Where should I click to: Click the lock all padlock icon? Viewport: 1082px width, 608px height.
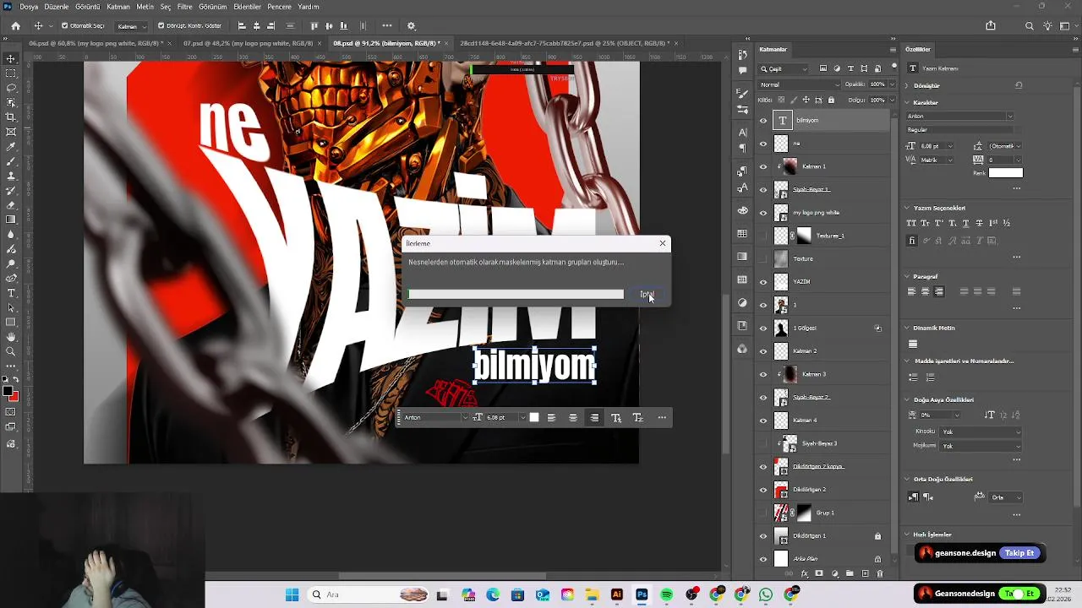[831, 100]
